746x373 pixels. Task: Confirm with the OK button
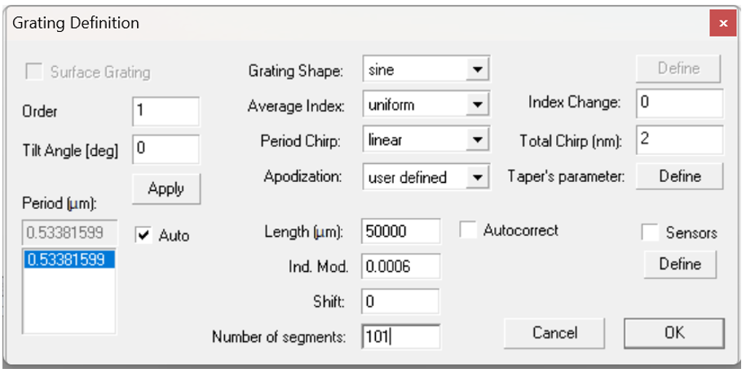pos(673,332)
